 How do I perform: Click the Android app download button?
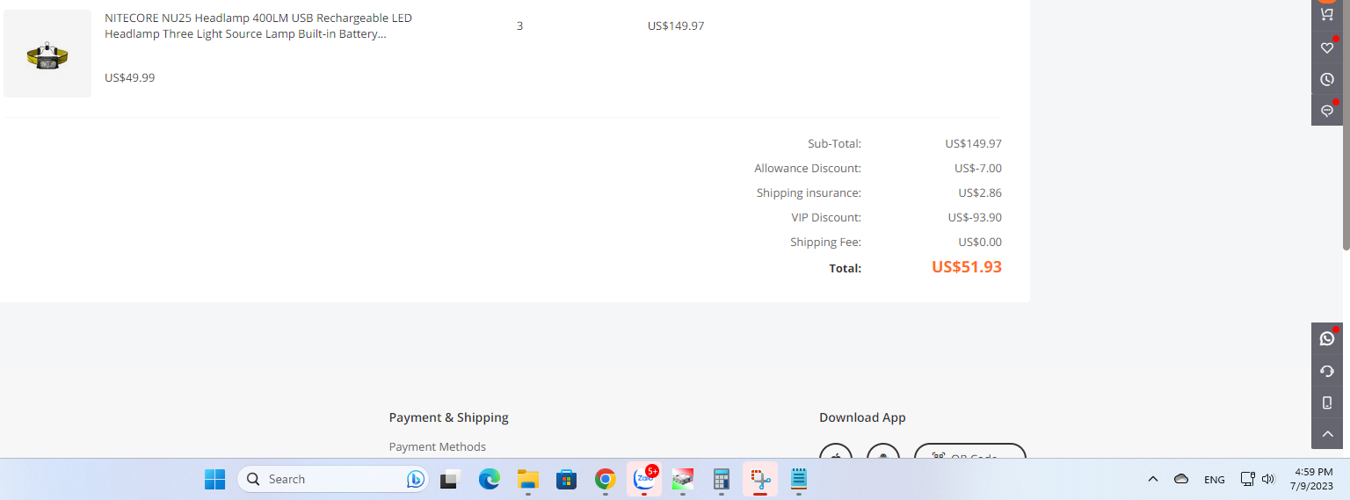883,453
